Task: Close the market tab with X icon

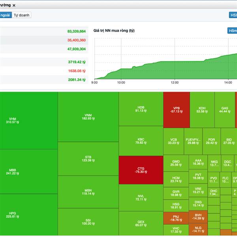Action: point(14,6)
